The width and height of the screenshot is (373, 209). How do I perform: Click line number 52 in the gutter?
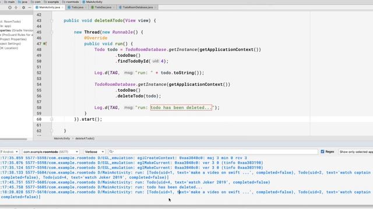coord(39,73)
